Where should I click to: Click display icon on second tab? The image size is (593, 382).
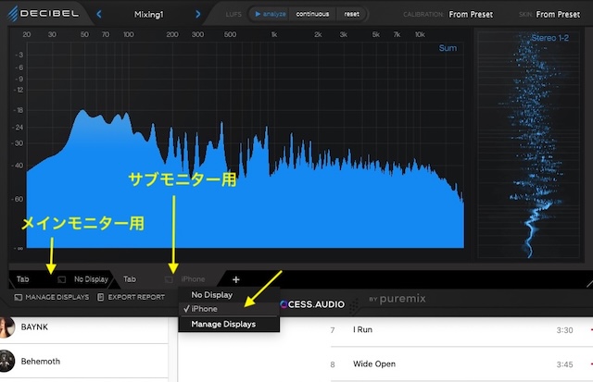pos(169,278)
